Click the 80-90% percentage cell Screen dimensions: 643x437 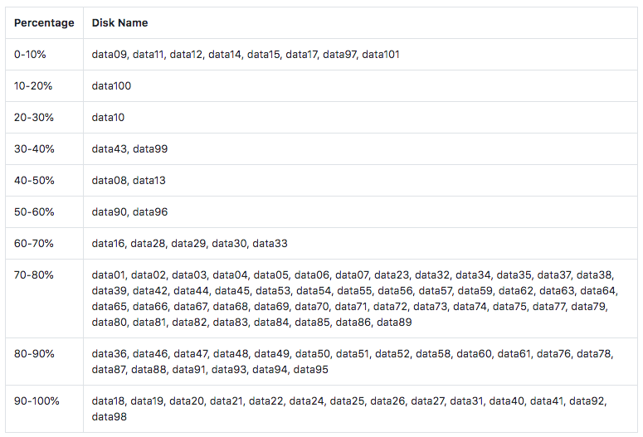coord(34,354)
